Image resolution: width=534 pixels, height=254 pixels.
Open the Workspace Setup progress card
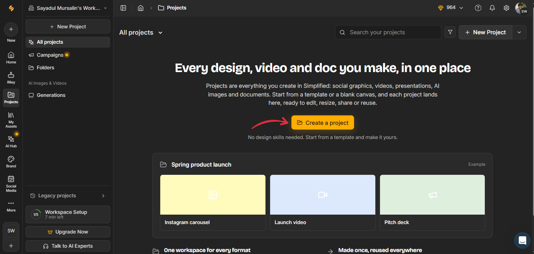coord(68,214)
